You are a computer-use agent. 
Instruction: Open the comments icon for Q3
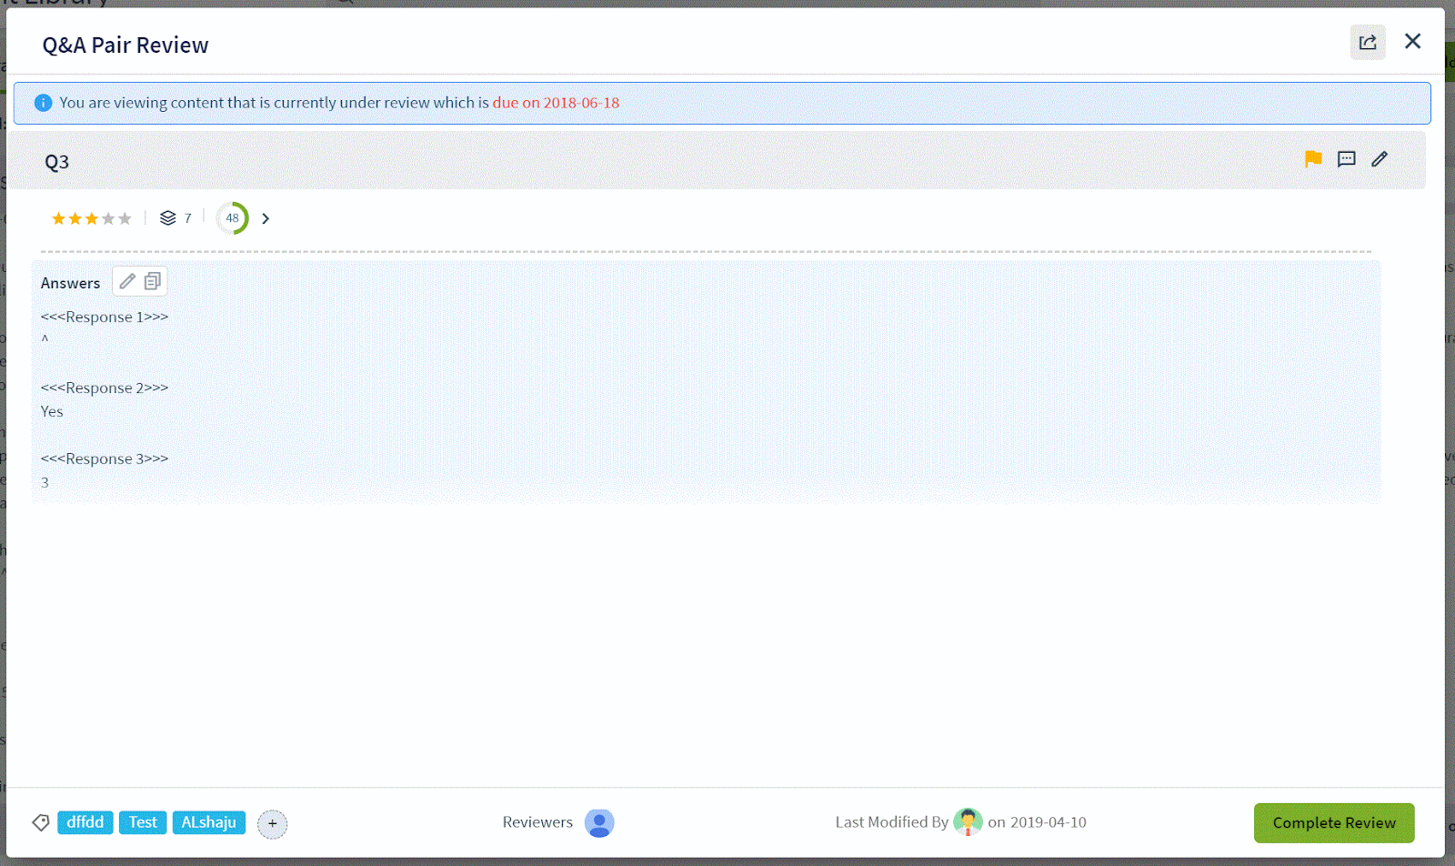[x=1347, y=159]
